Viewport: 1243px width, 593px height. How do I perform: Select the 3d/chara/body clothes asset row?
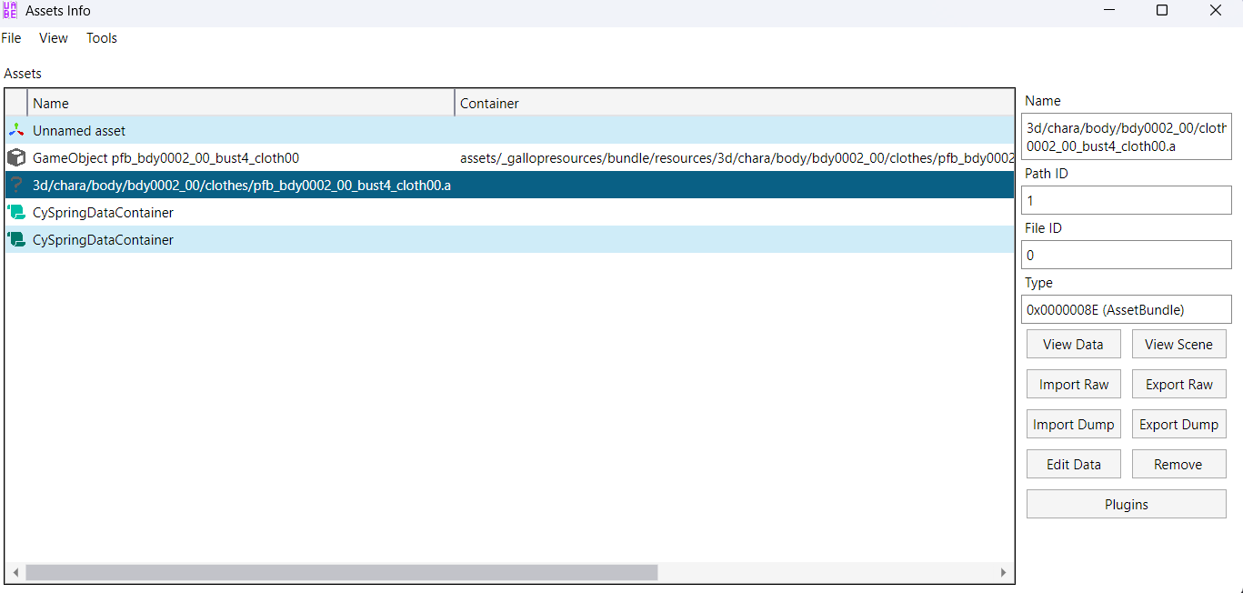[509, 185]
